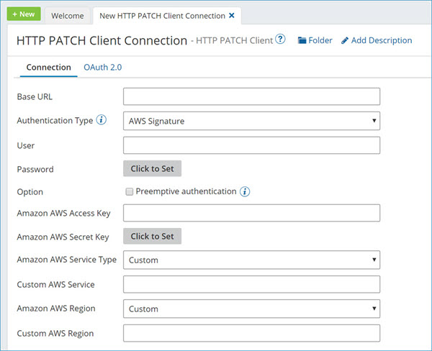The image size is (432, 351).
Task: Click the Authentication Type label
Action: click(x=55, y=121)
